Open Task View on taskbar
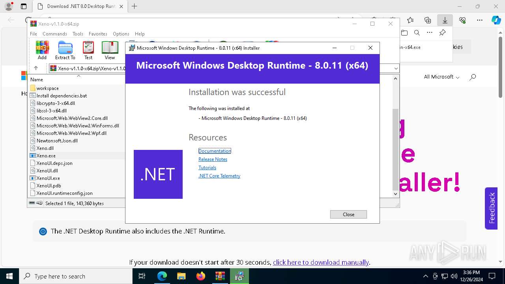Viewport: 505px width, 284px height. [142, 276]
